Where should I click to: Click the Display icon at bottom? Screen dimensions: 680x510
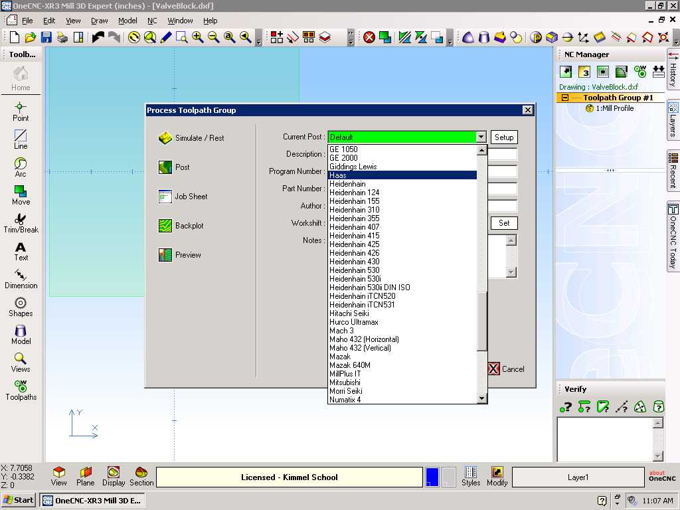(x=114, y=477)
